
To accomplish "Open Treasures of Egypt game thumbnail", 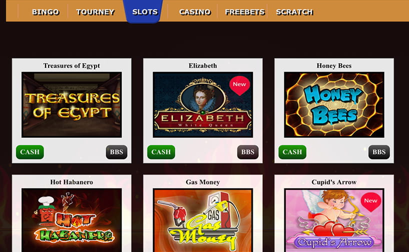I will point(72,105).
